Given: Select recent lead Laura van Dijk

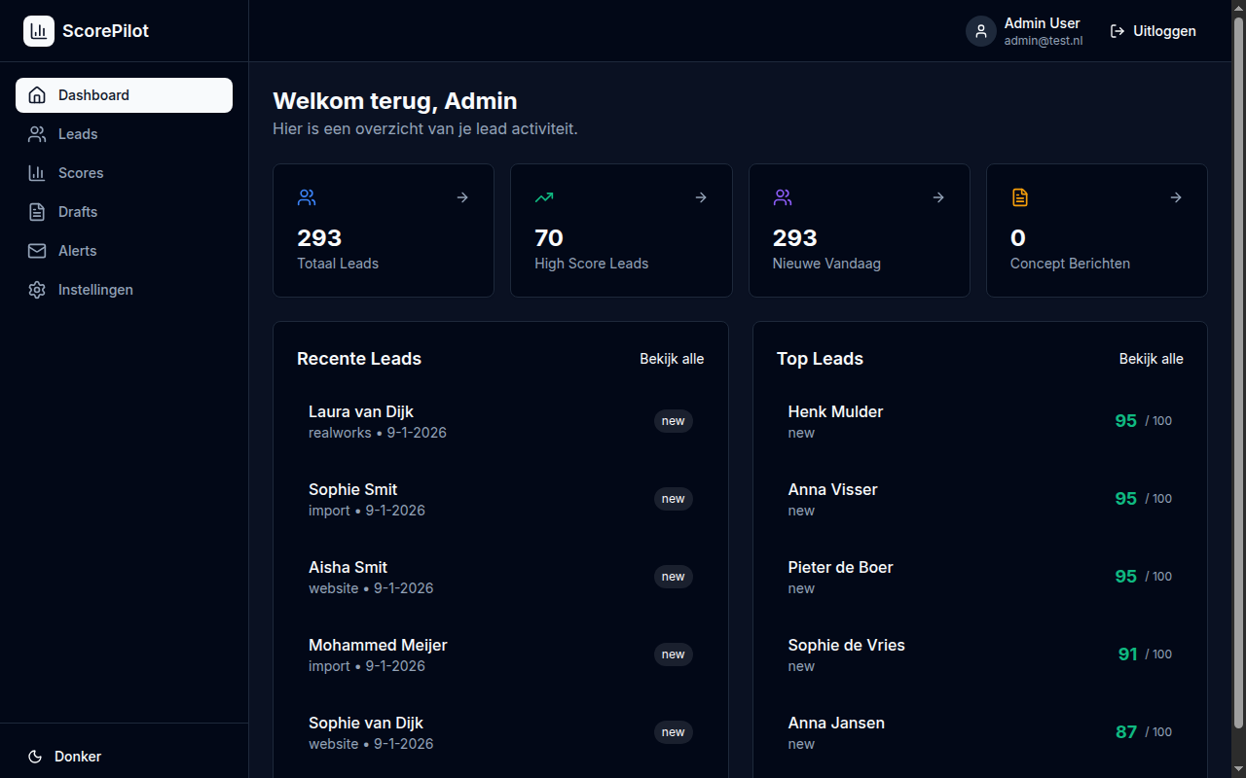Looking at the screenshot, I should (500, 421).
